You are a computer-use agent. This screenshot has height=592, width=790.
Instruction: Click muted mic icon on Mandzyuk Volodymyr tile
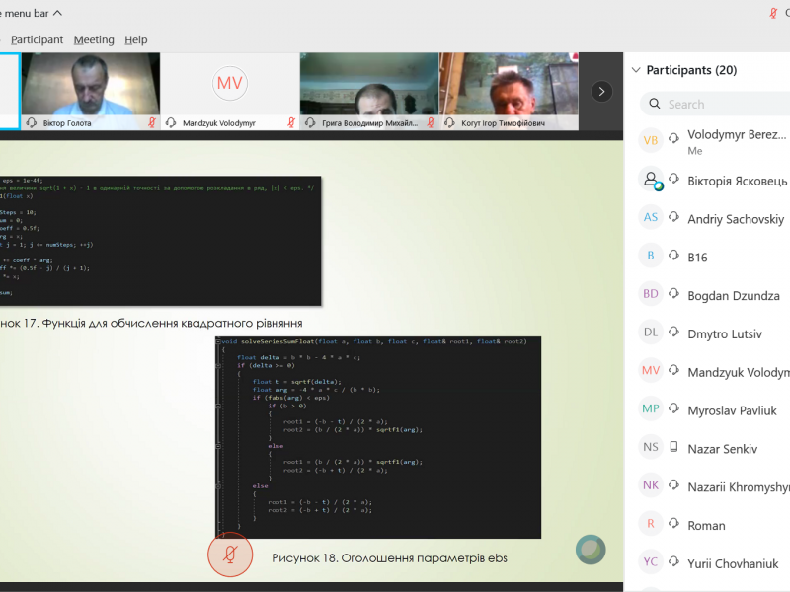[291, 123]
